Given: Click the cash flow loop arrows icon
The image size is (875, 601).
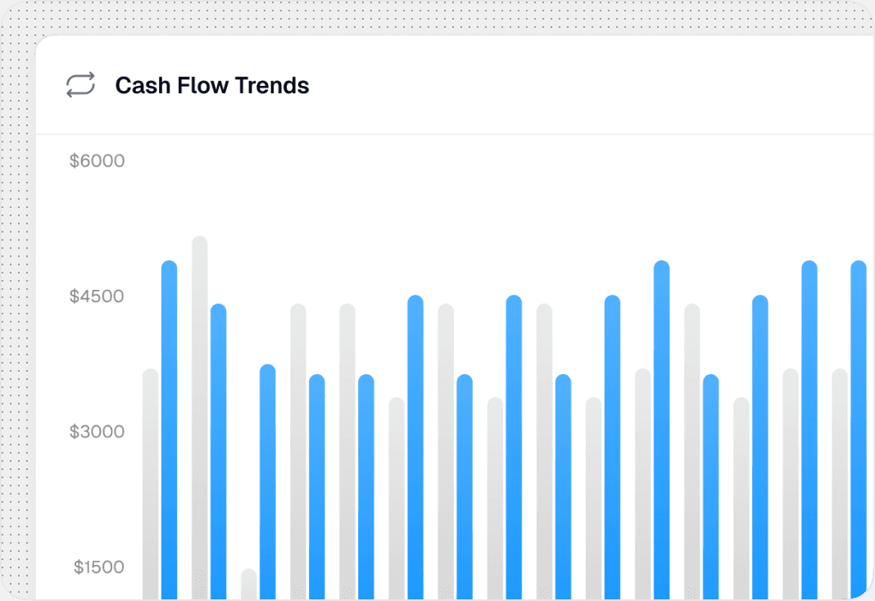Looking at the screenshot, I should pos(80,85).
